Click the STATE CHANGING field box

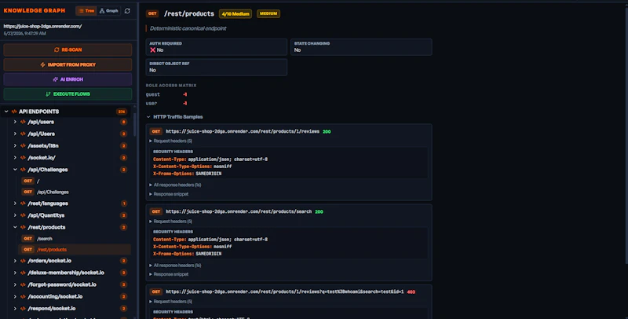361,47
